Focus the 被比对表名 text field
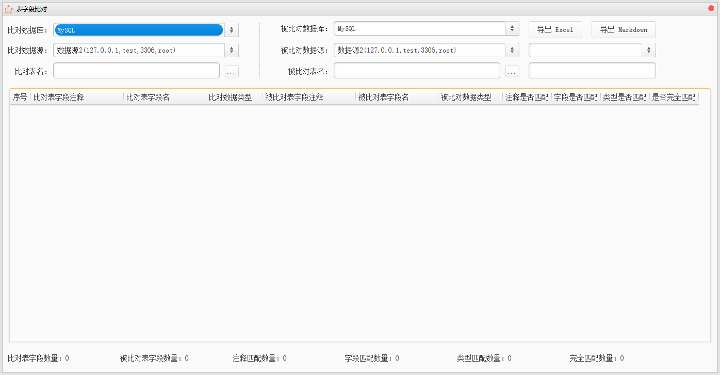 point(417,71)
